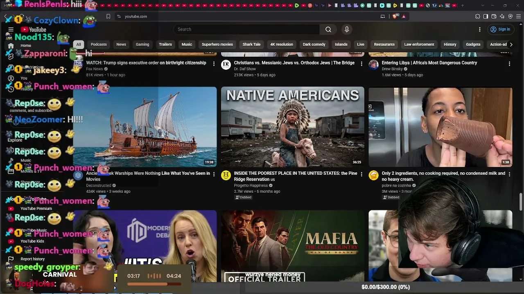The width and height of the screenshot is (524, 294).
Task: Open options for the Trump executive order video
Action: (x=214, y=64)
